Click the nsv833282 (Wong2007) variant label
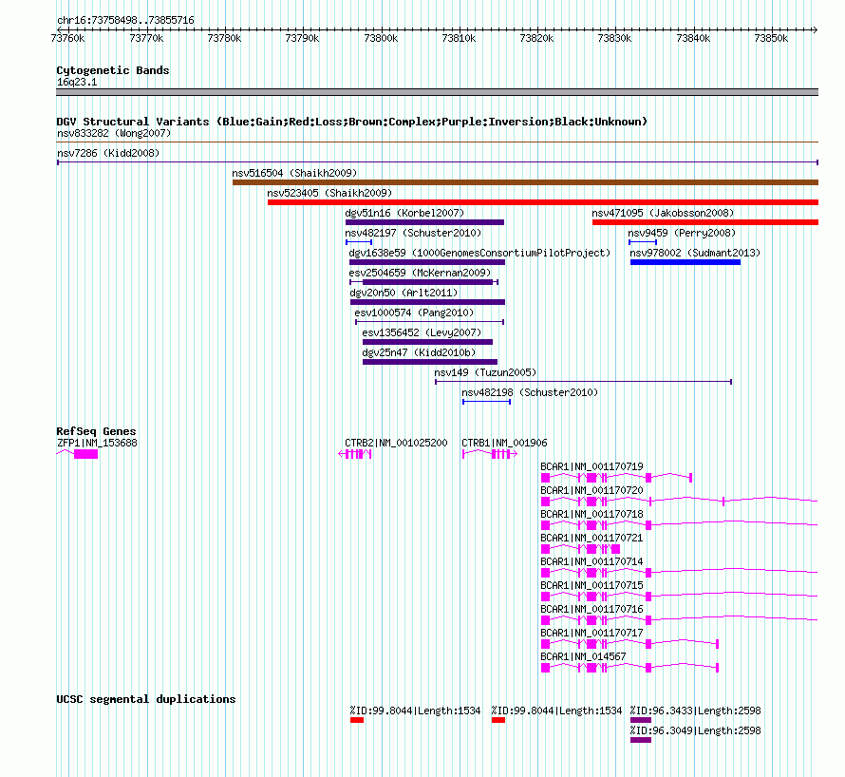The image size is (845, 777). (x=114, y=133)
